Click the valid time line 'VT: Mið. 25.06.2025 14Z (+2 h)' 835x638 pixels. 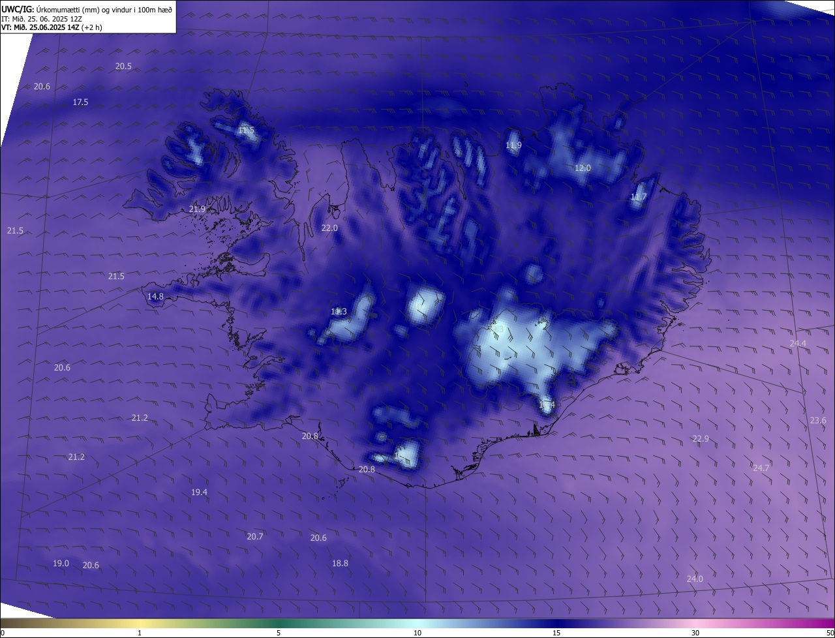(52, 27)
